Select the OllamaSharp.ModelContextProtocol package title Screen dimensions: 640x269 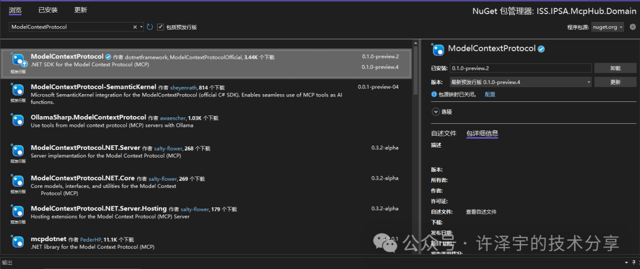(x=88, y=117)
